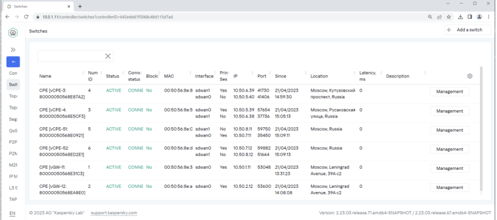Viewport: 497px width, 220px height.
Task: Click location Moscow, Кутузовский проспект
Action: tap(333, 94)
